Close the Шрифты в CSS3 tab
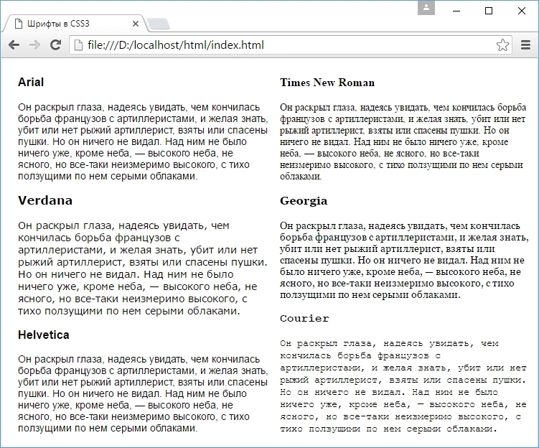This screenshot has width=539, height=448. 136,24
